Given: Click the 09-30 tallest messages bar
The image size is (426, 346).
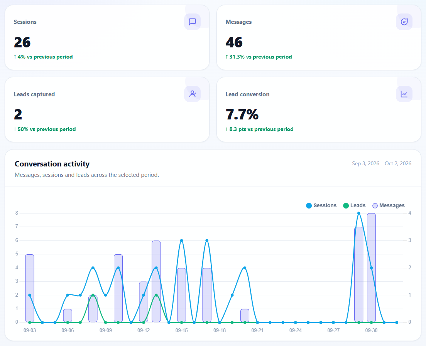Looking at the screenshot, I should (371, 267).
